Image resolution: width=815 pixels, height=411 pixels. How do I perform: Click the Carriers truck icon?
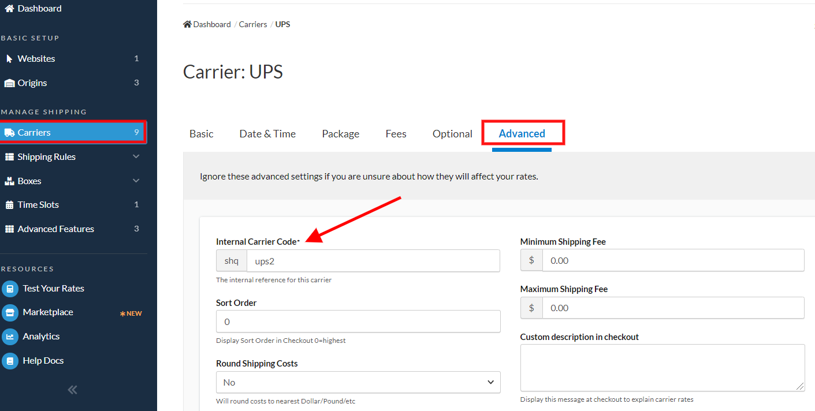pos(9,133)
